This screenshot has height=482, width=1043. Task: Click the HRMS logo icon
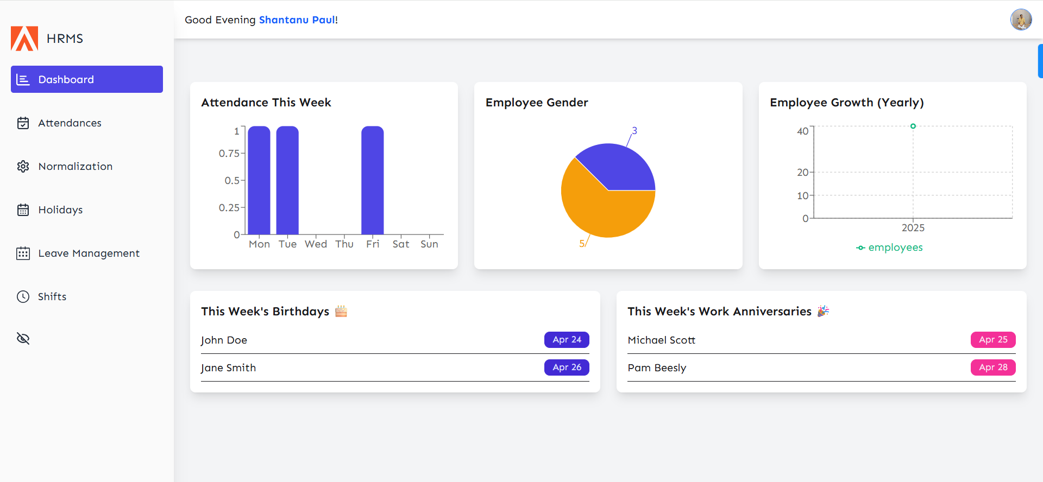pos(24,39)
